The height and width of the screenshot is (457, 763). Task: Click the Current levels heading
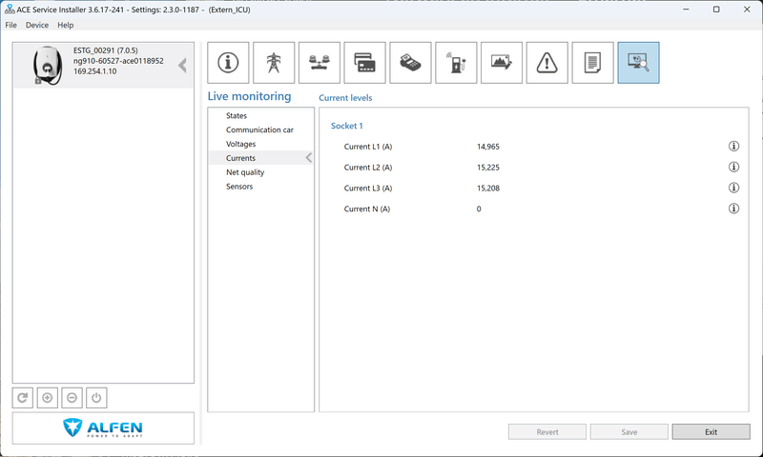pos(345,98)
